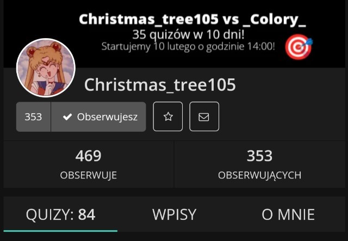
Task: Open the 469 OBSERWUJE following list
Action: coord(89,164)
